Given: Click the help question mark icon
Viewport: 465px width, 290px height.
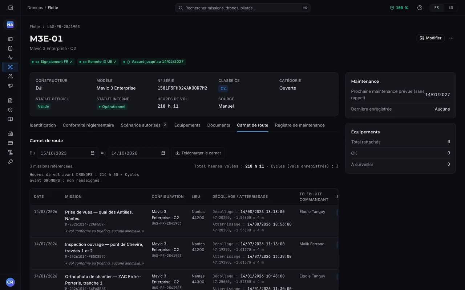Looking at the screenshot, I should [x=420, y=8].
